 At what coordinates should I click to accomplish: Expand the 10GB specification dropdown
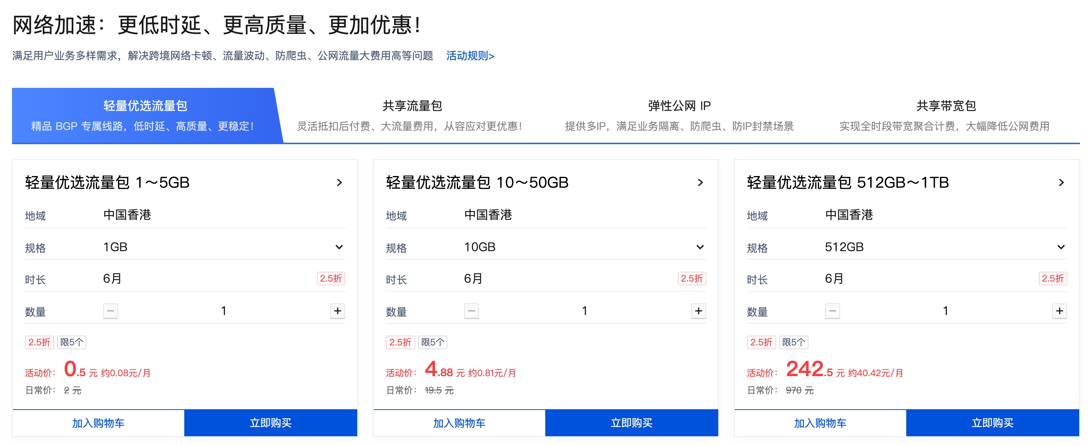coord(700,247)
